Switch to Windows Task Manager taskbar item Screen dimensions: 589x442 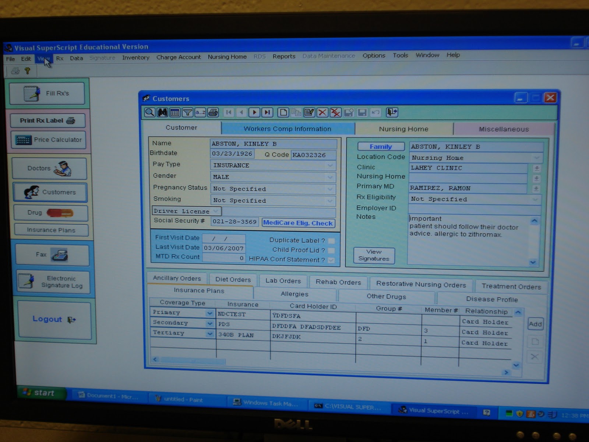tap(267, 403)
